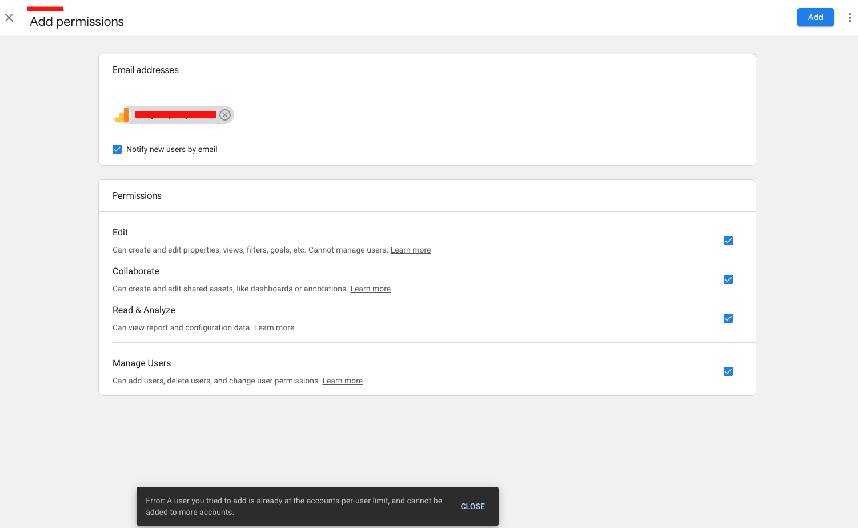Open Learn more link for Edit permission
Viewport: 858px width, 528px height.
[411, 250]
